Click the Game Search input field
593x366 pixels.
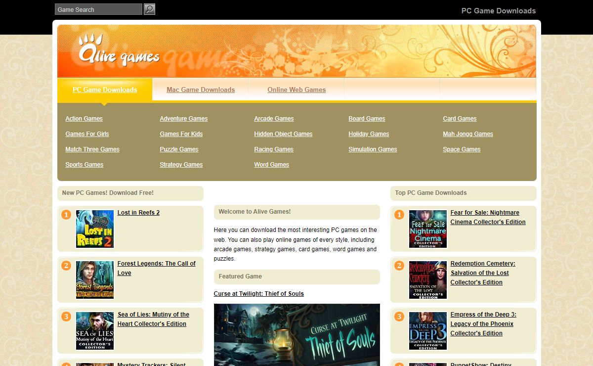[98, 9]
